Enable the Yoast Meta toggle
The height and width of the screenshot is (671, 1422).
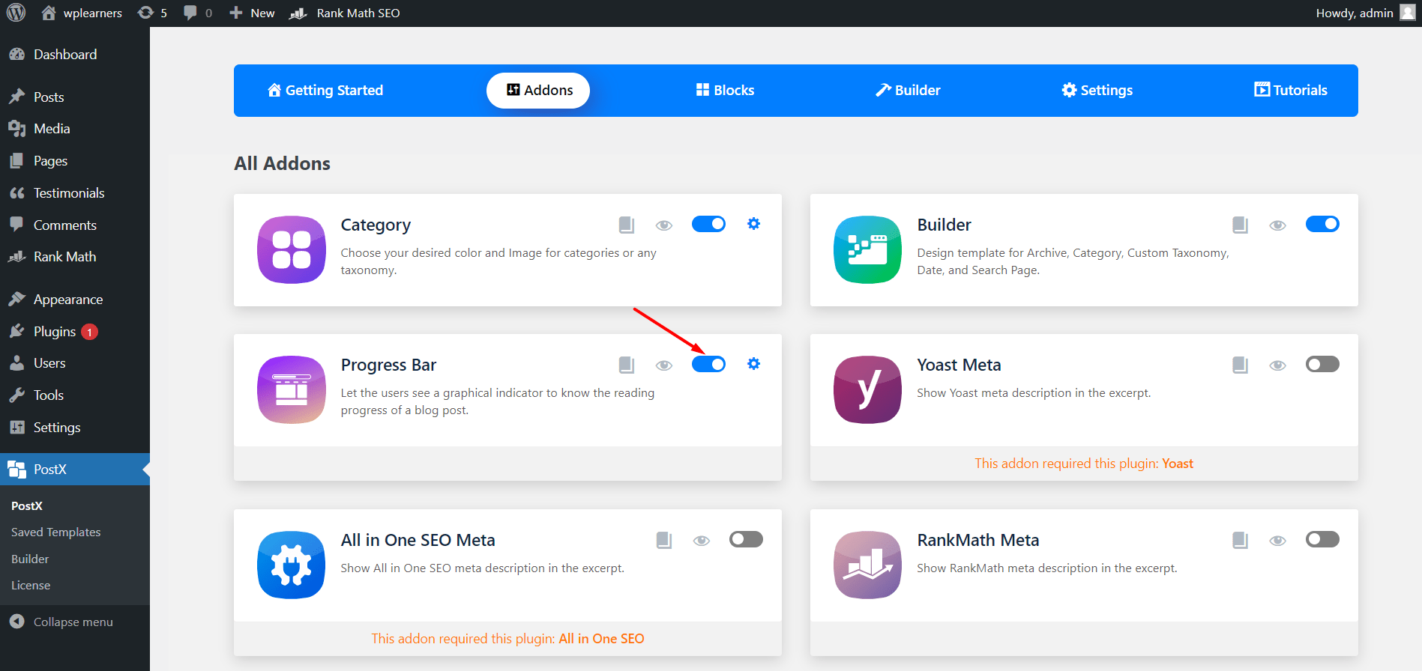[x=1322, y=364]
